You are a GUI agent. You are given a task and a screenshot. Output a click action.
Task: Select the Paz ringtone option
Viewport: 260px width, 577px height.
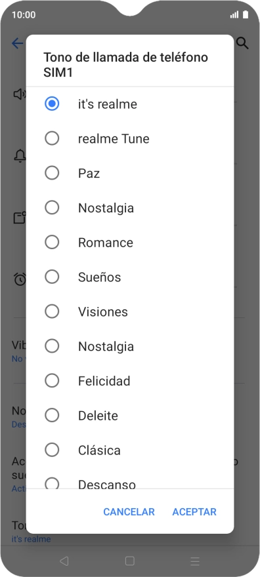tap(129, 173)
